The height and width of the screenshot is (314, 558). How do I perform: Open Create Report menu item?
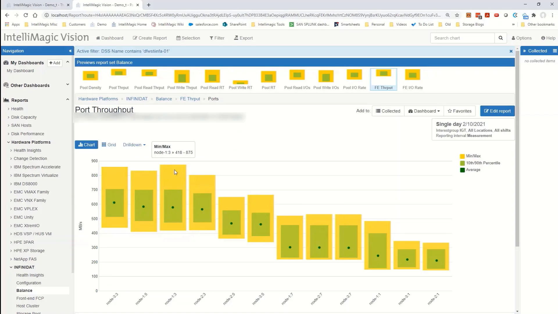[150, 38]
